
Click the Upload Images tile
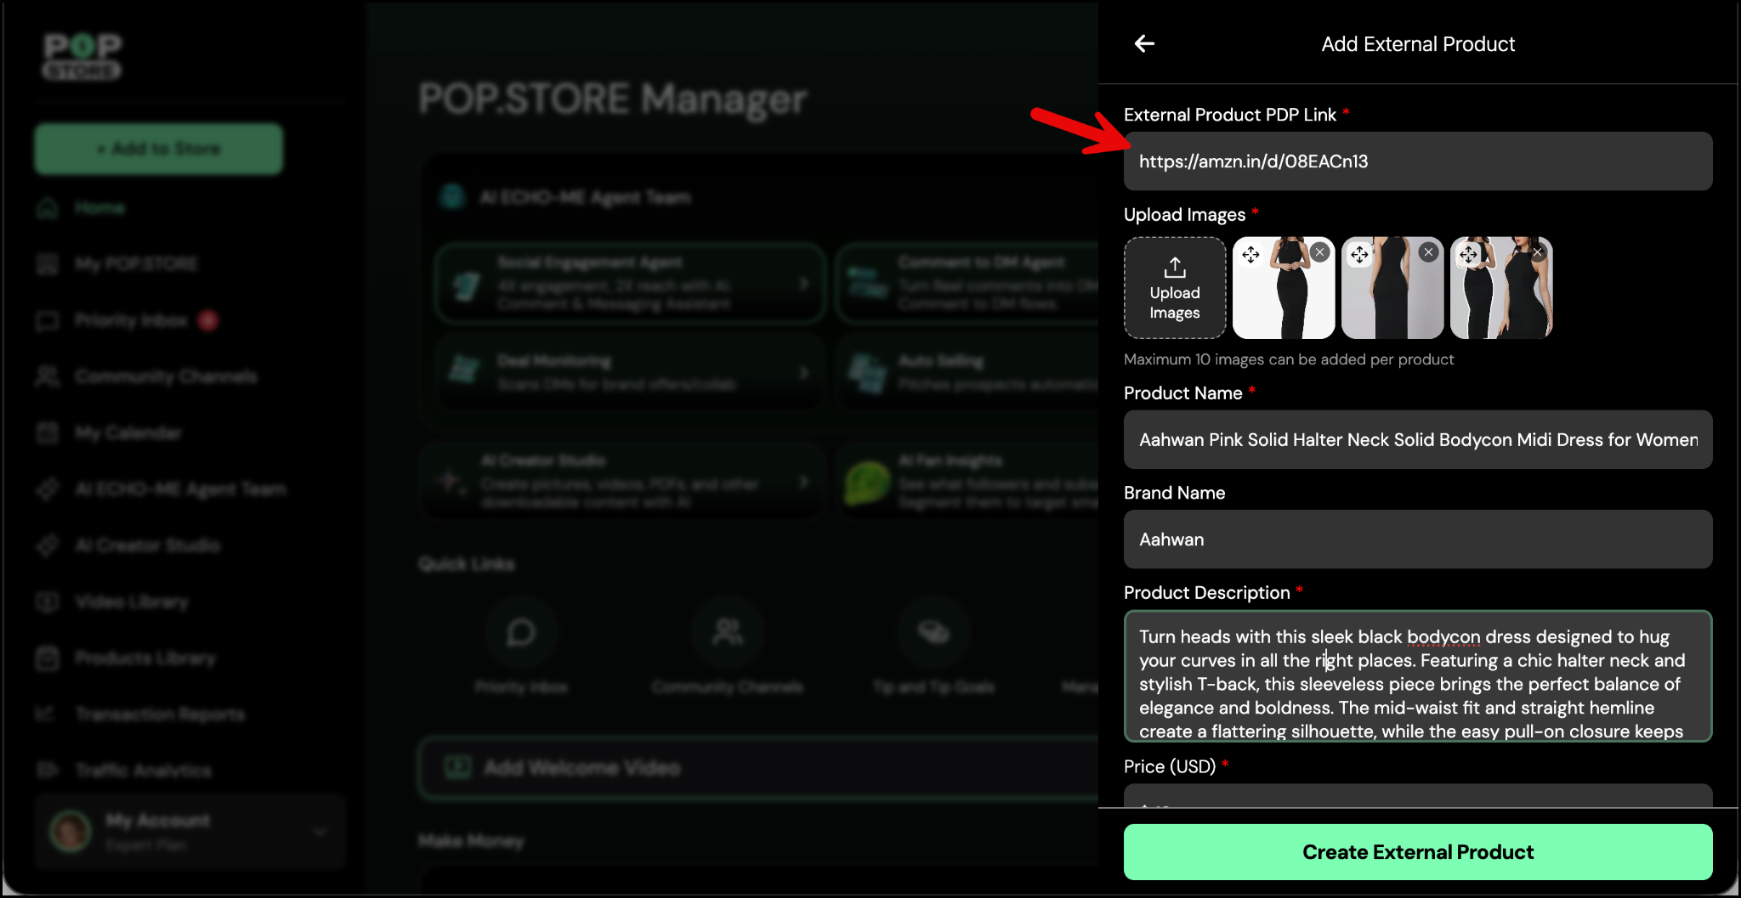click(x=1175, y=288)
